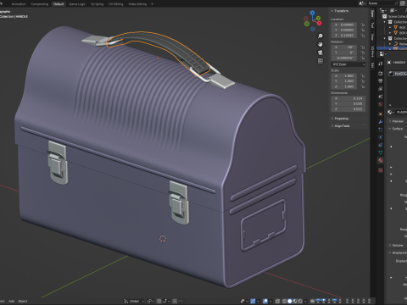Toggle viewport gizmos button
The image size is (407, 305).
[253, 301]
